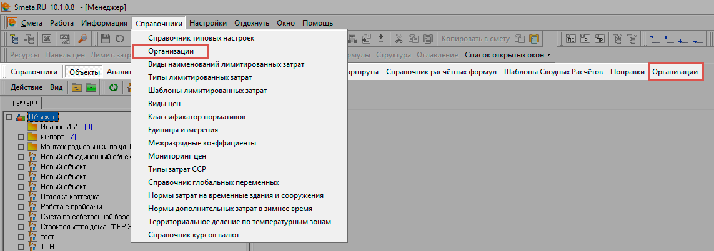Click the copy pages icon next to scissors

[x=413, y=39]
